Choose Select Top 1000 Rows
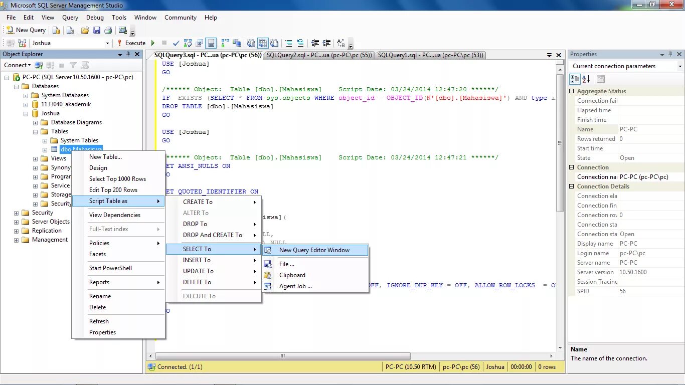Image resolution: width=685 pixels, height=385 pixels. (x=119, y=179)
